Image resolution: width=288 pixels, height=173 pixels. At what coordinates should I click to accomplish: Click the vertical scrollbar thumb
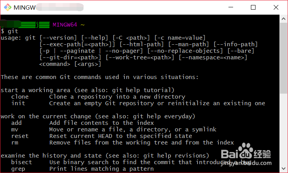tap(283, 58)
